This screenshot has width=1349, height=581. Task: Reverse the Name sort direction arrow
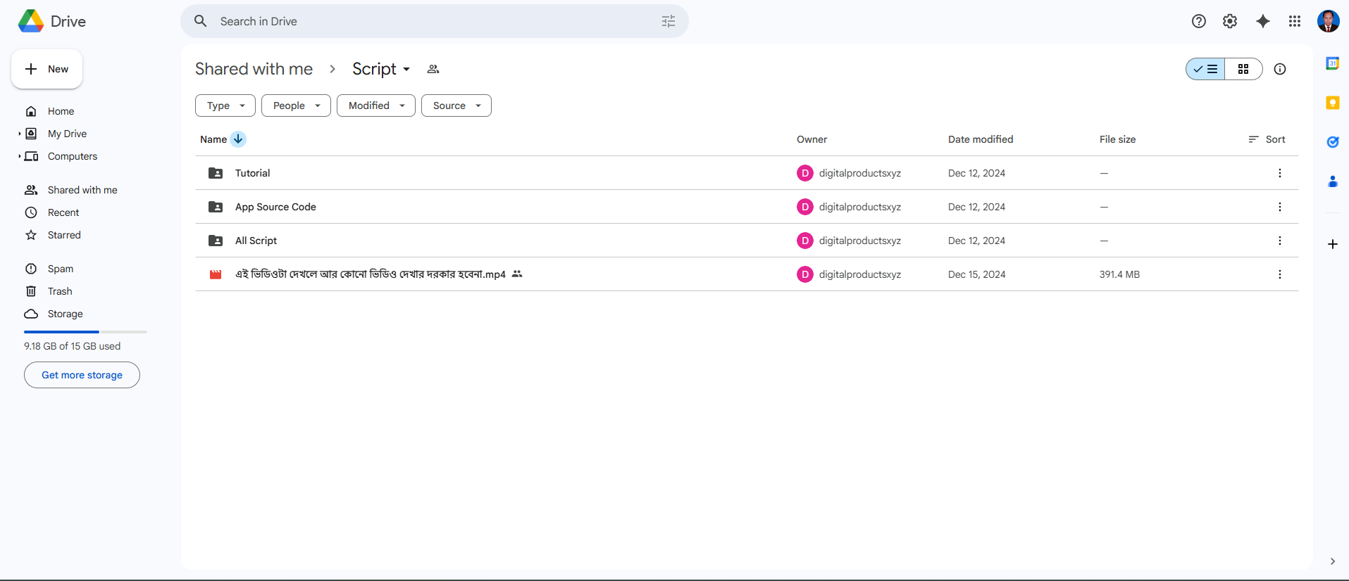click(x=238, y=139)
